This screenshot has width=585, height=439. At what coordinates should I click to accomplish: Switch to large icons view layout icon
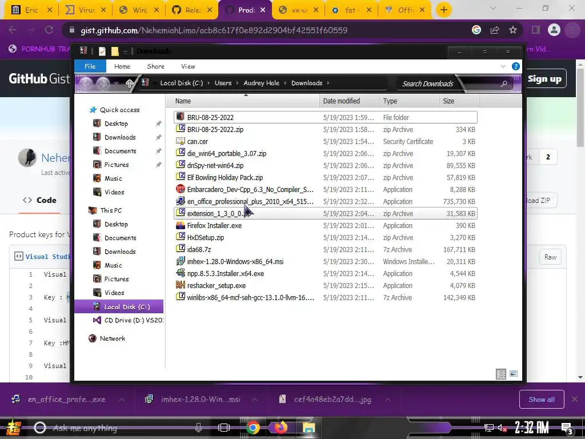(514, 374)
